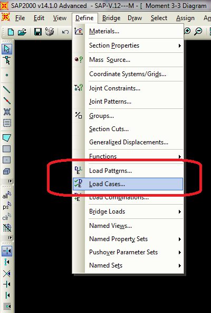Click the Select All 'all' icon
Image resolution: width=211 pixels, height=313 pixels.
7,195
